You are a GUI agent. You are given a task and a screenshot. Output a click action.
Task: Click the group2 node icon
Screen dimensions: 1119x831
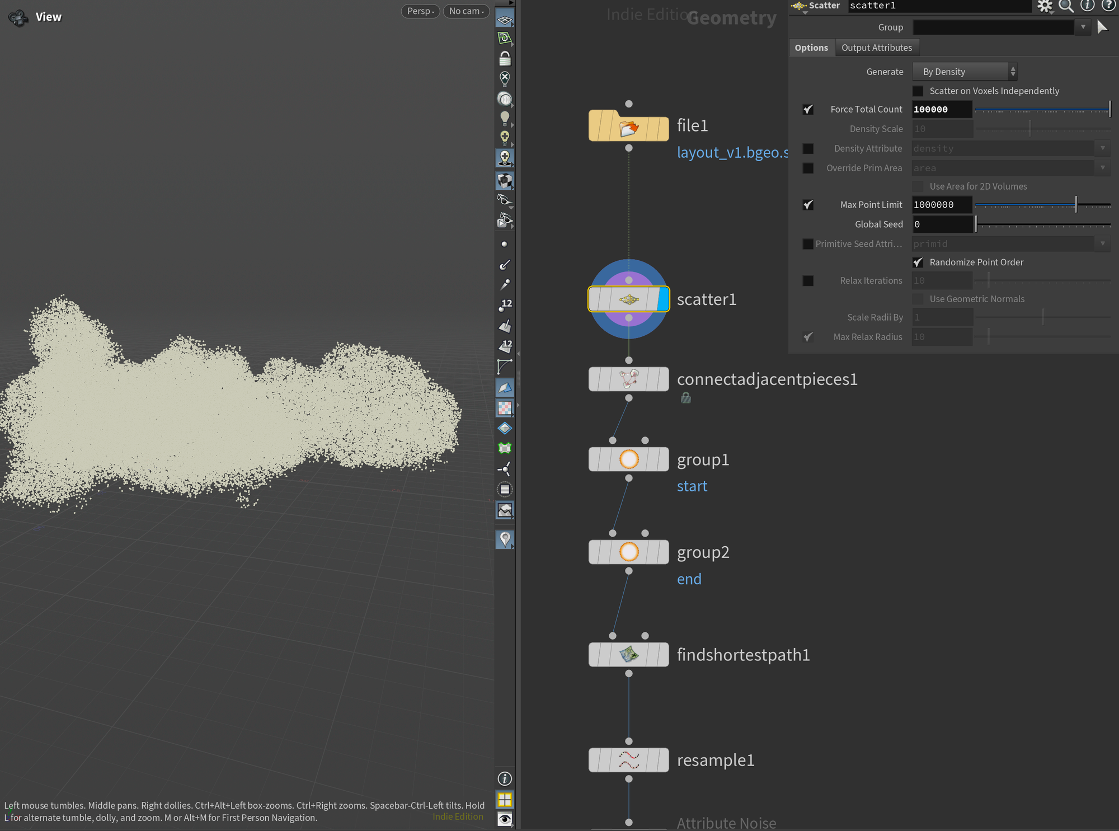click(628, 551)
